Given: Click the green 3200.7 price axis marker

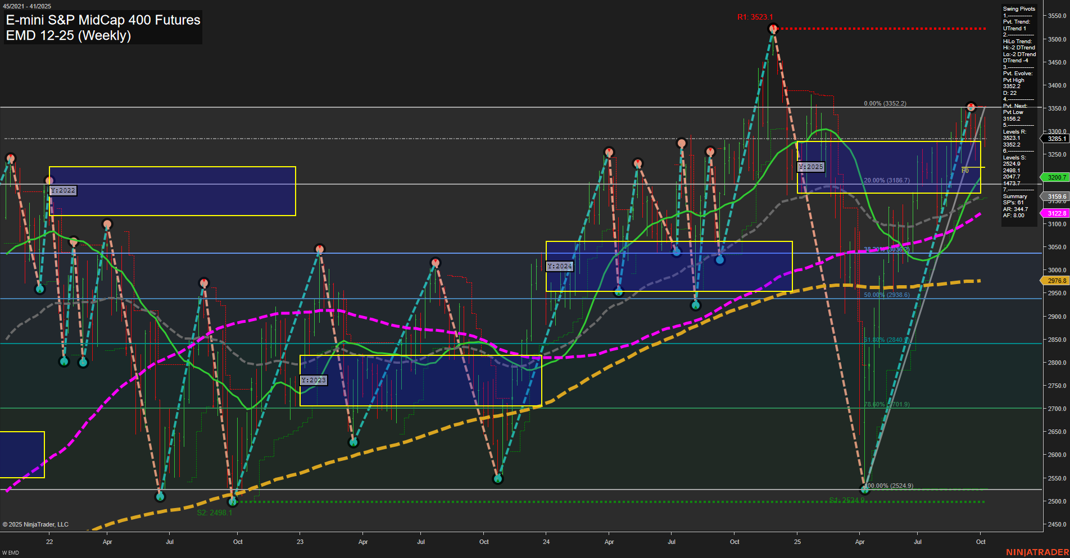Looking at the screenshot, I should point(1055,177).
